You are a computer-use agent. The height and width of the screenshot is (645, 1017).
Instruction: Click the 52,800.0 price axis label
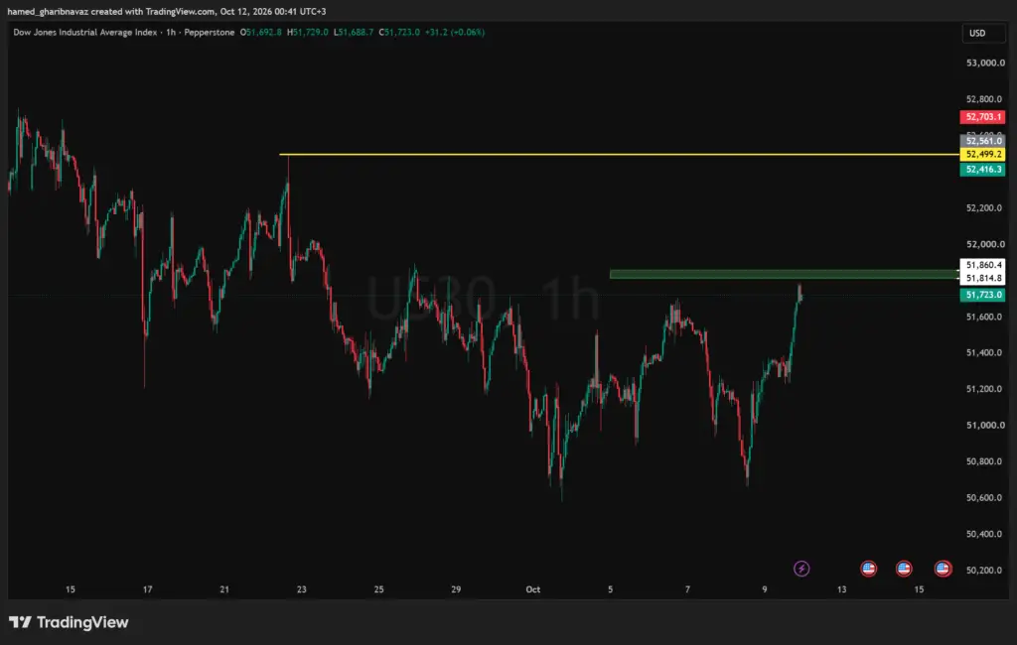point(985,99)
